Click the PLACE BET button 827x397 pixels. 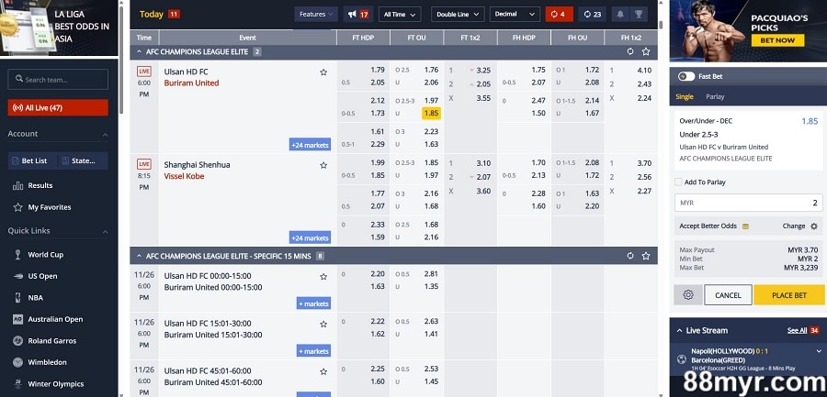coord(789,295)
